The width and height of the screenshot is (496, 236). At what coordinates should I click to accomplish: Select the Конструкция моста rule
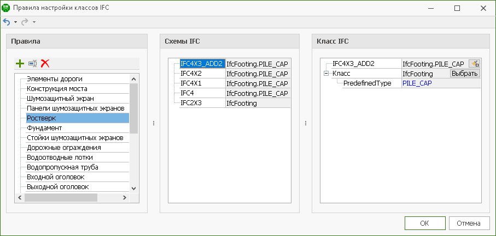(57, 88)
